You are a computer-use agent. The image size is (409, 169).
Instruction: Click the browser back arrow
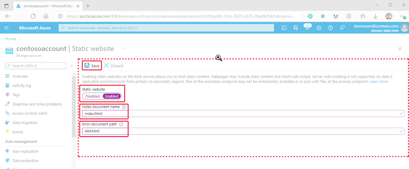(x=7, y=16)
